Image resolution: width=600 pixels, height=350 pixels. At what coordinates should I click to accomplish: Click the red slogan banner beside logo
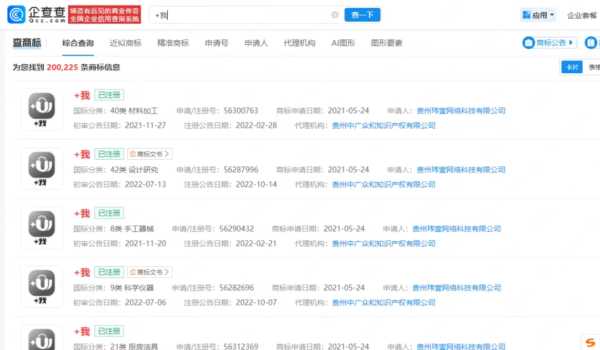(104, 14)
